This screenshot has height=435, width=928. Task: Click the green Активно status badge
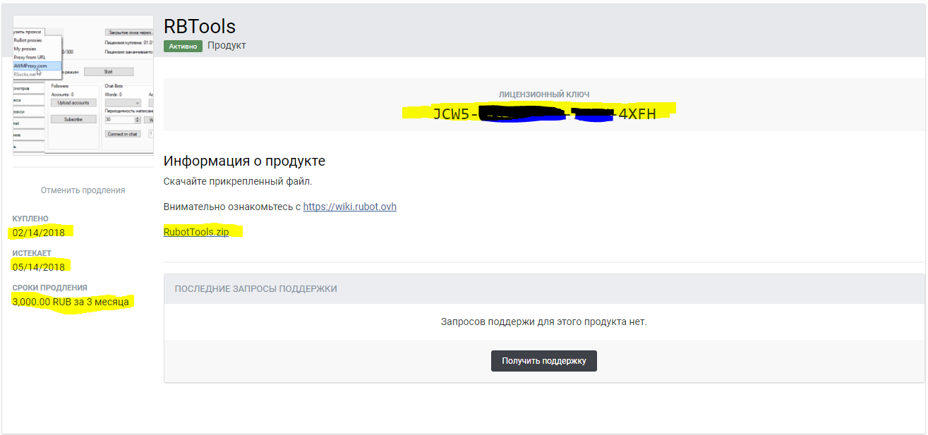click(183, 46)
